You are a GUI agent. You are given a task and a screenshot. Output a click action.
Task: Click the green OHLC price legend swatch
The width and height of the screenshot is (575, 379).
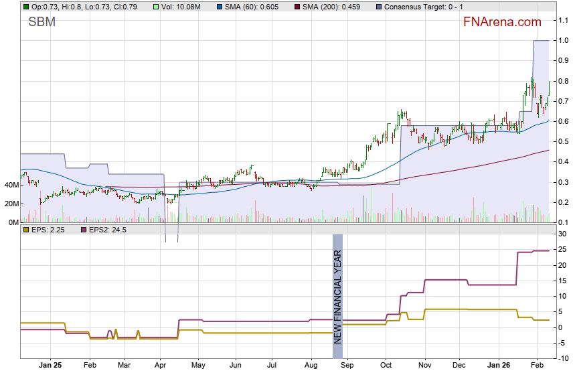[25, 7]
